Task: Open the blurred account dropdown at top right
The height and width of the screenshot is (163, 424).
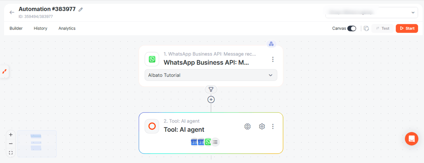Action: click(372, 12)
